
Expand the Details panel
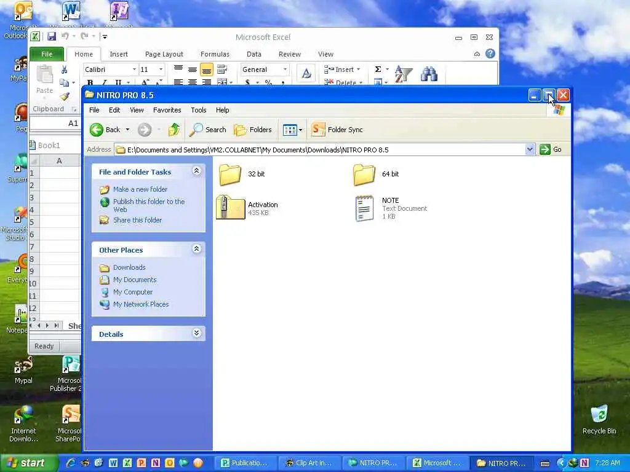(x=196, y=333)
